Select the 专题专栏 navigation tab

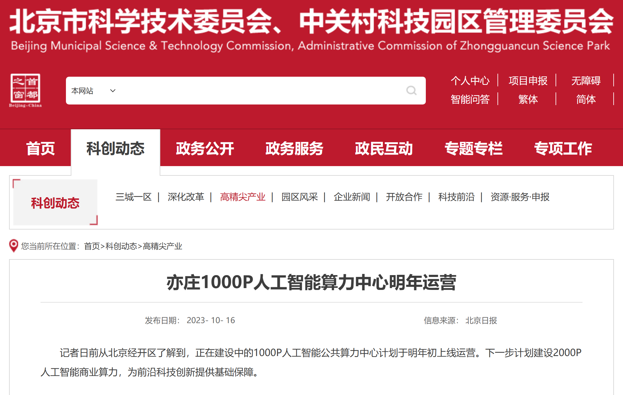[x=474, y=148]
